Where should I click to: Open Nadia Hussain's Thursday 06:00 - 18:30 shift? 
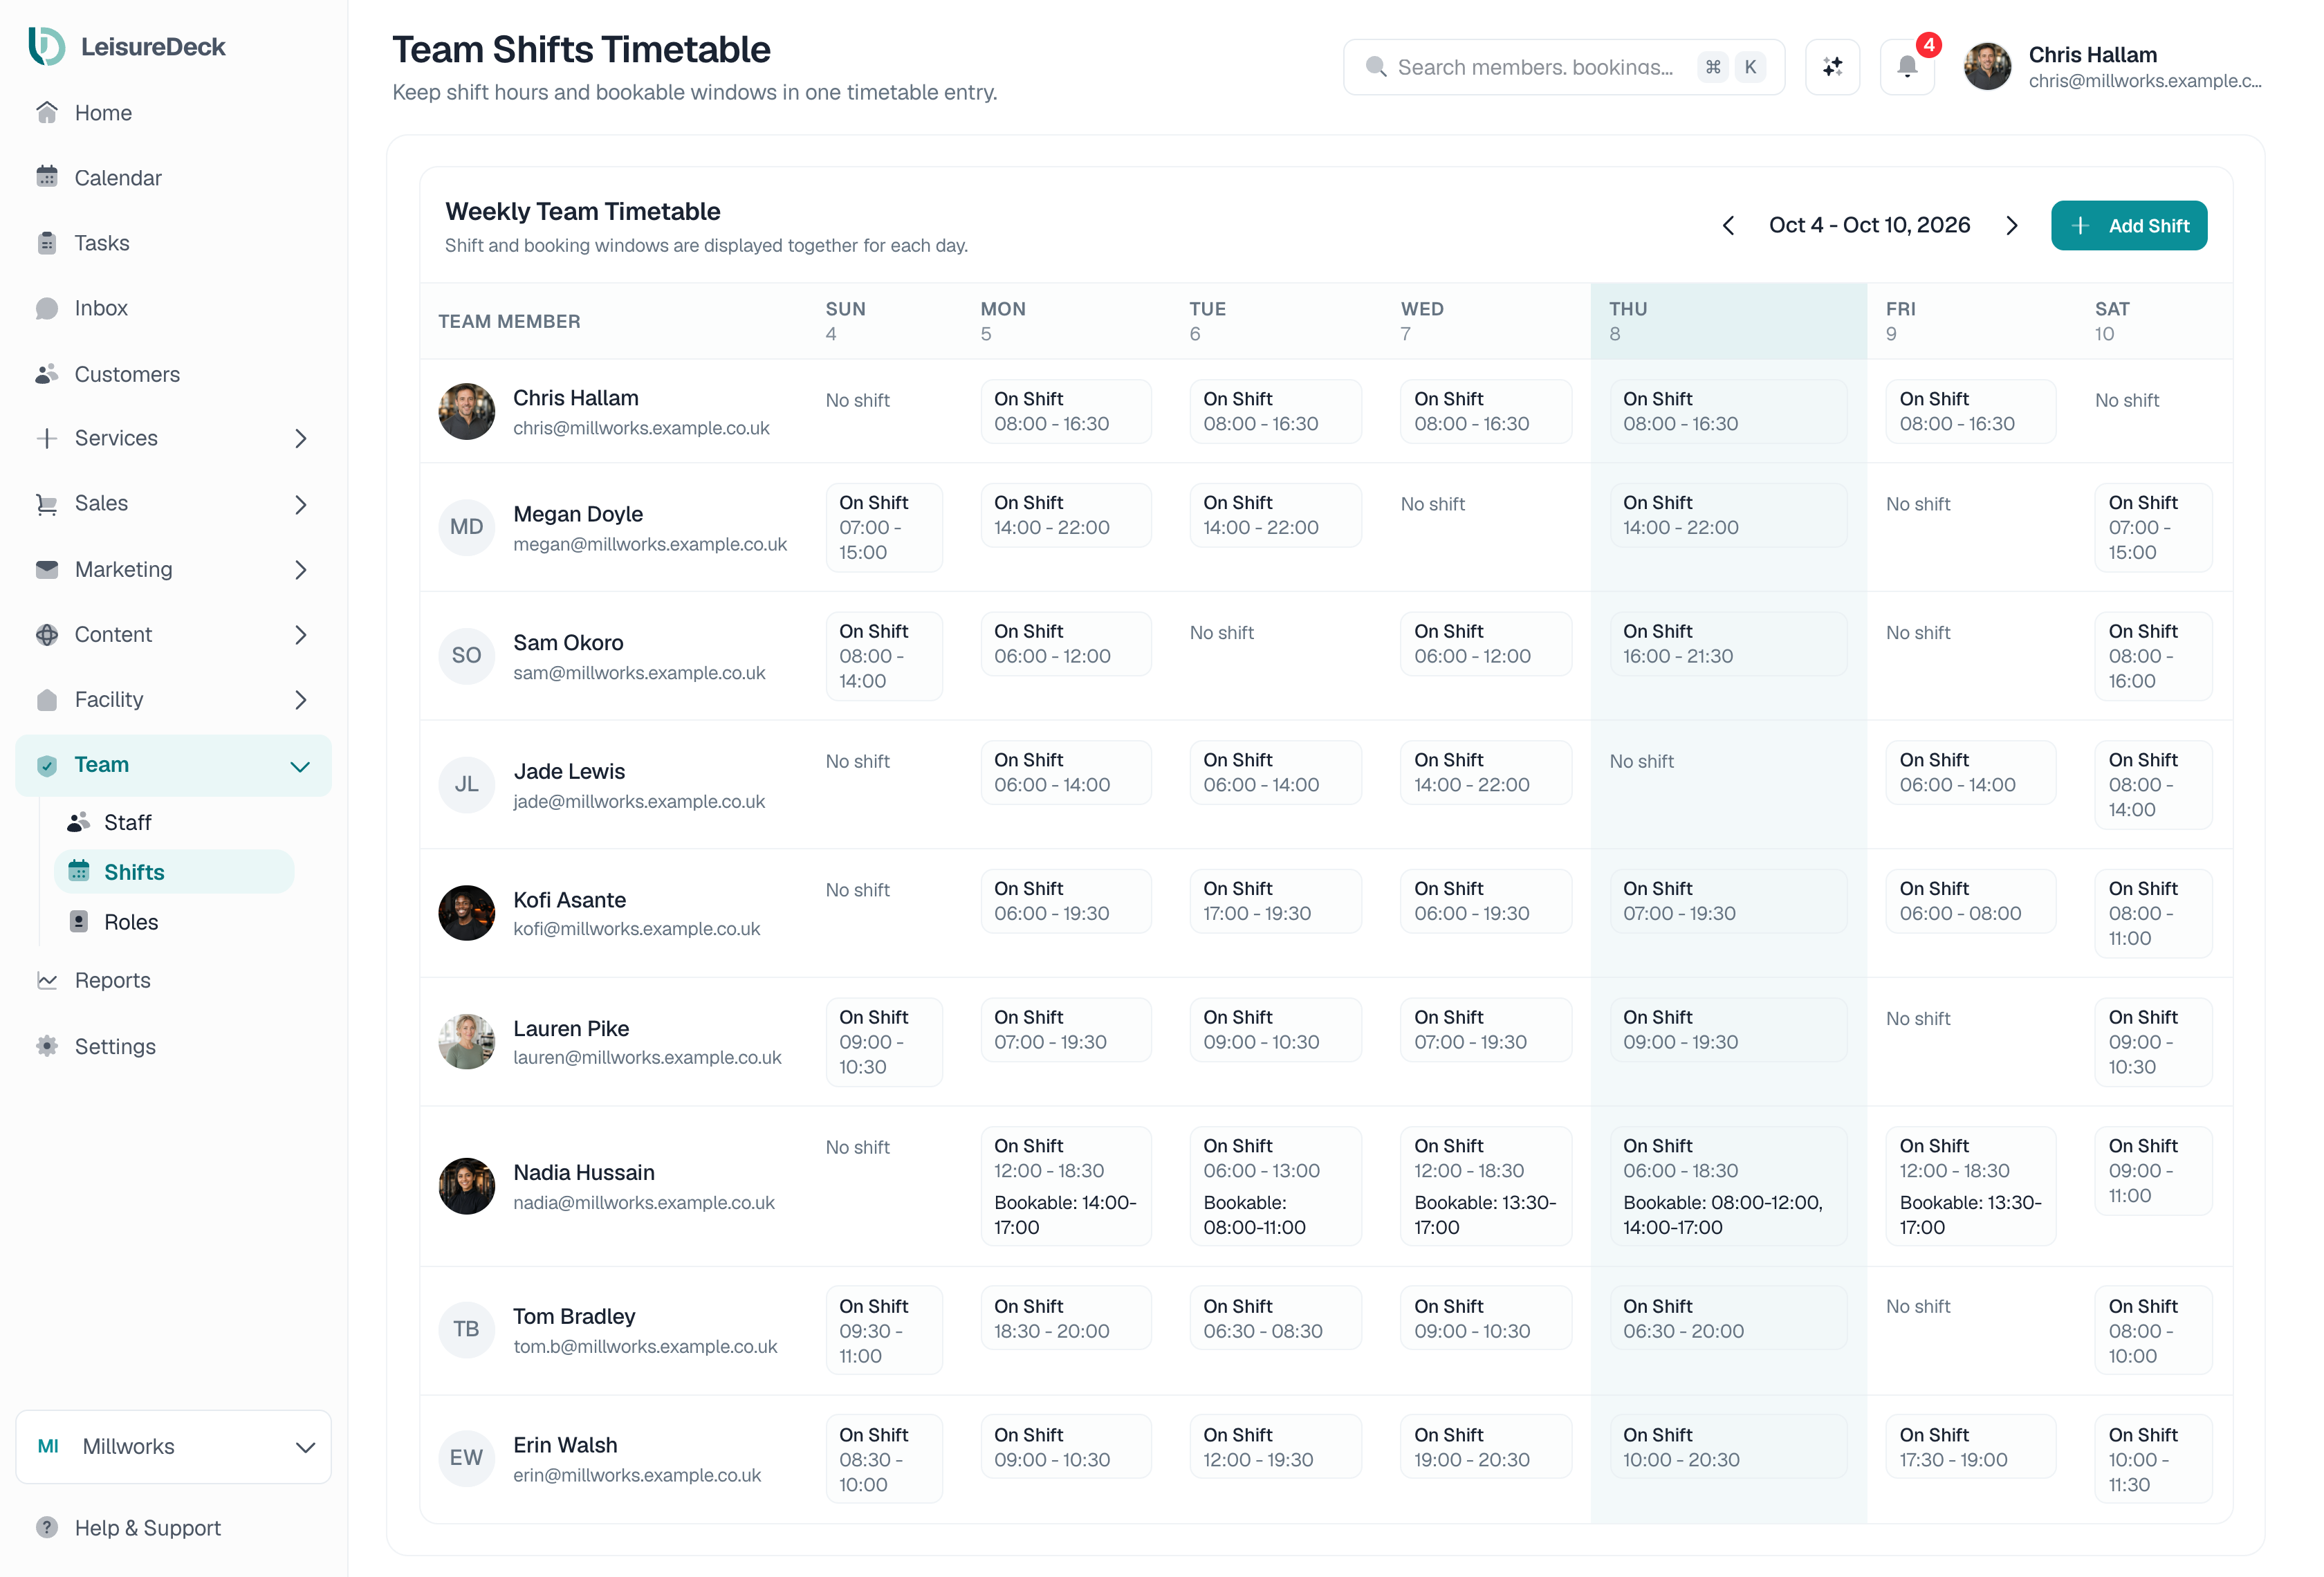pos(1729,1186)
